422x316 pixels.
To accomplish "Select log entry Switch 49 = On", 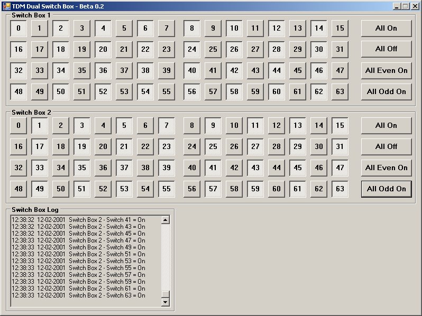I will click(x=78, y=247).
